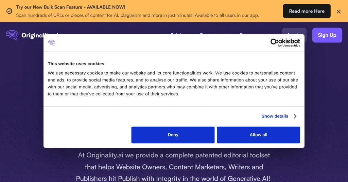348x182 pixels.
Task: Click the Originality.ai brain logo in the header
Action: (x=12, y=35)
